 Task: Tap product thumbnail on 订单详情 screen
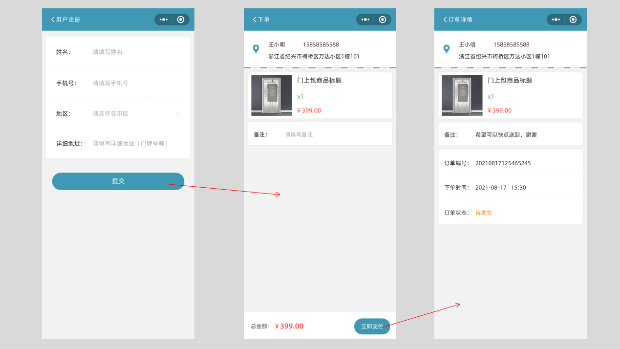(x=462, y=95)
